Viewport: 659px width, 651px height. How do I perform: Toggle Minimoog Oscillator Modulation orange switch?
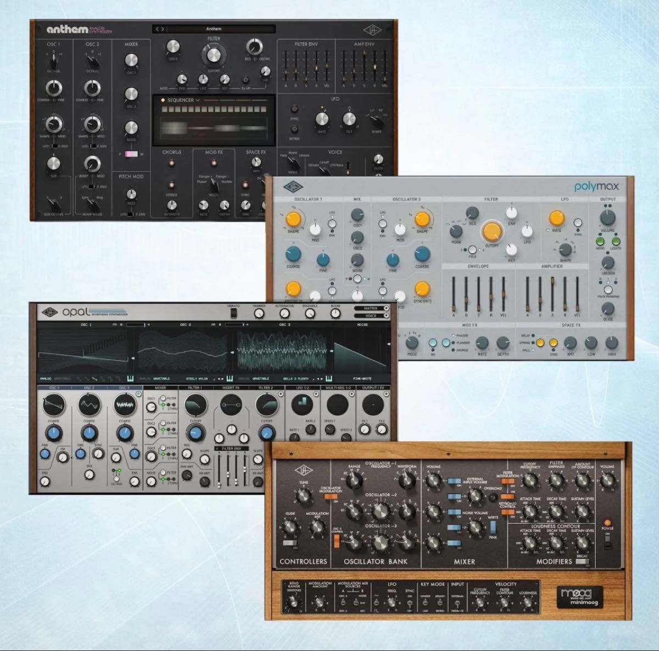331,497
